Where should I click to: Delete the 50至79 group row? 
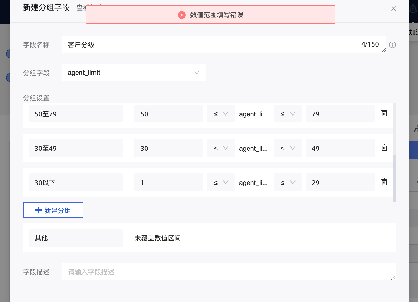pos(384,113)
